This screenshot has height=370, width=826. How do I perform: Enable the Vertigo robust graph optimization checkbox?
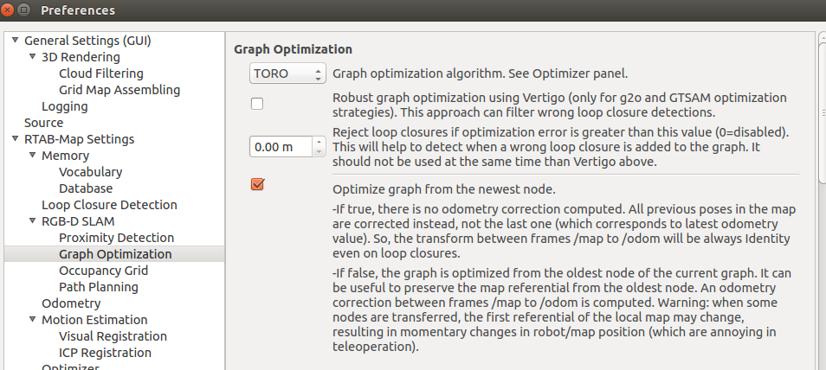point(257,105)
